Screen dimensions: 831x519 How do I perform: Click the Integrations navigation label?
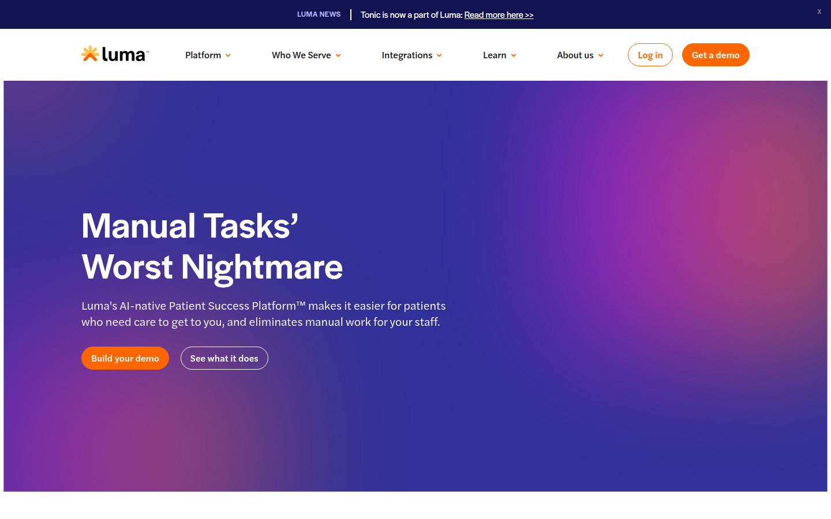coord(407,55)
